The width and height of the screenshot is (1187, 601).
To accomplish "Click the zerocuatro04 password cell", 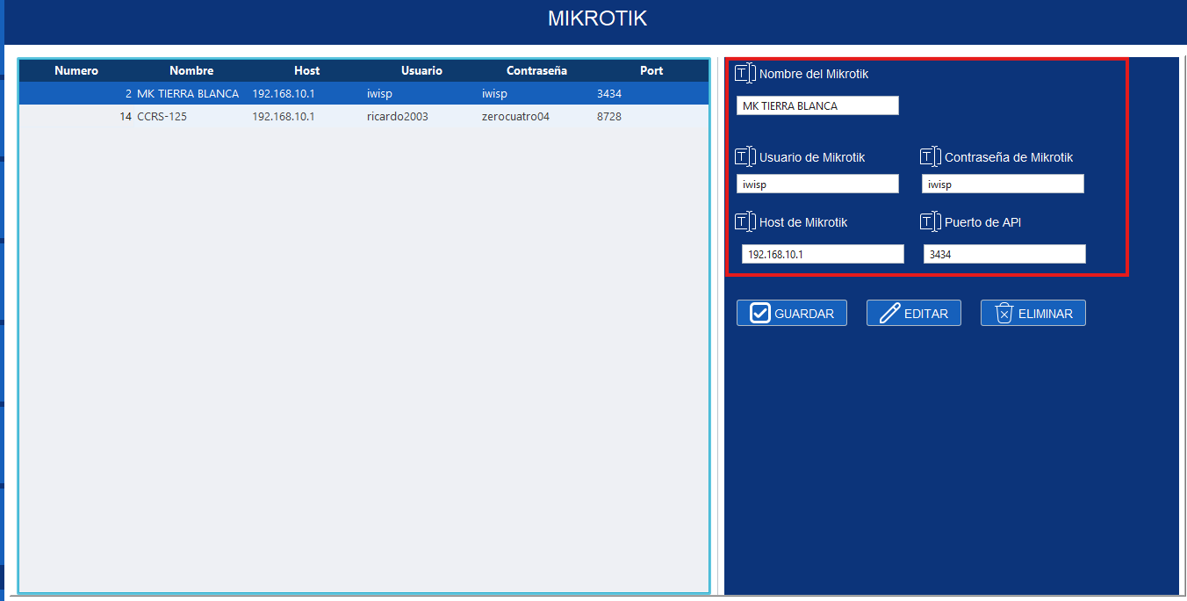I will [x=515, y=116].
